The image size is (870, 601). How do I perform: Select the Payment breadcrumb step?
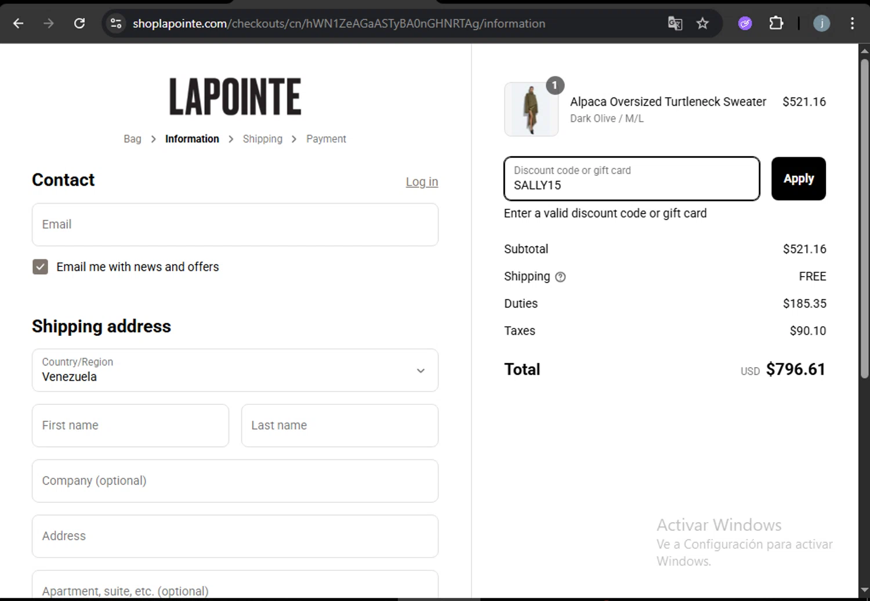[x=326, y=139]
